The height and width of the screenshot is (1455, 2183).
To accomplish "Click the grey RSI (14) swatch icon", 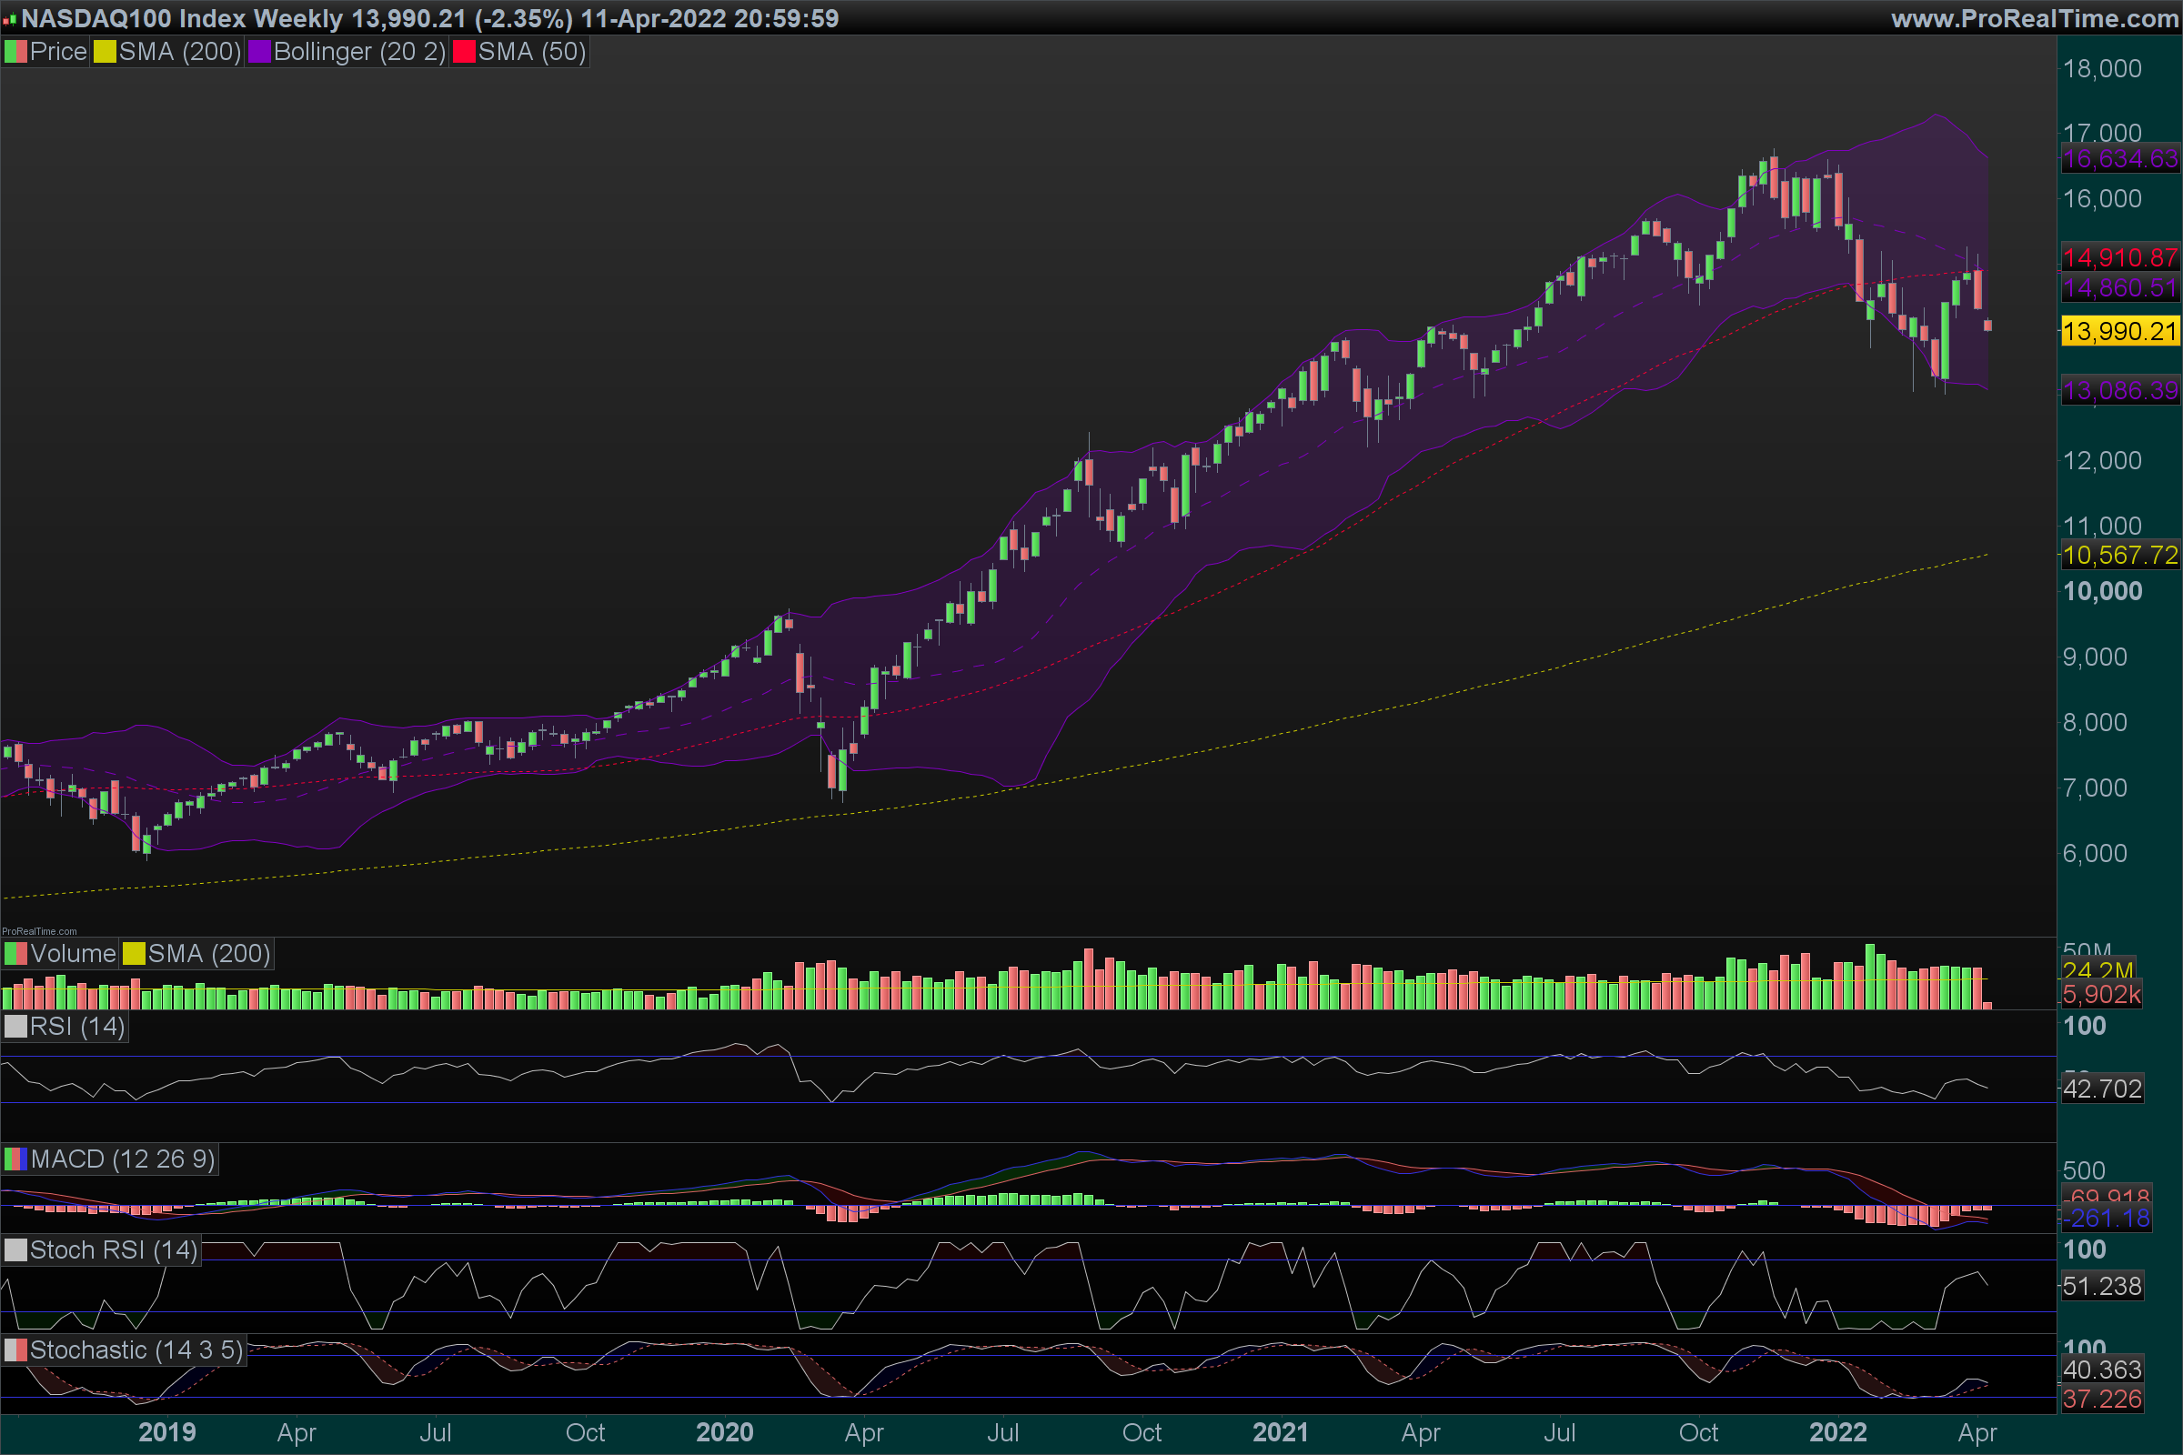I will 15,1027.
